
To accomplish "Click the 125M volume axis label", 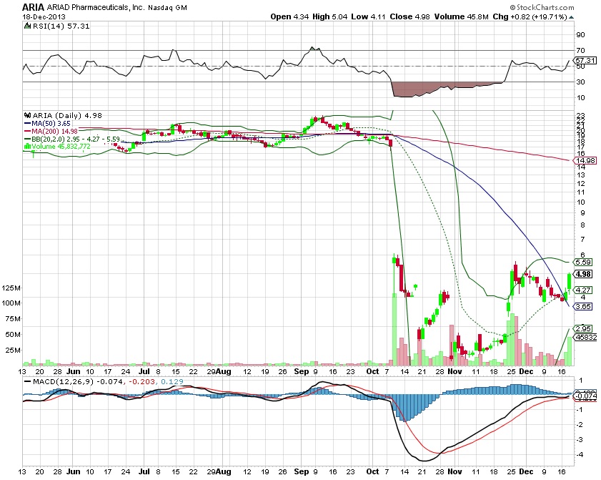I will tap(11, 288).
